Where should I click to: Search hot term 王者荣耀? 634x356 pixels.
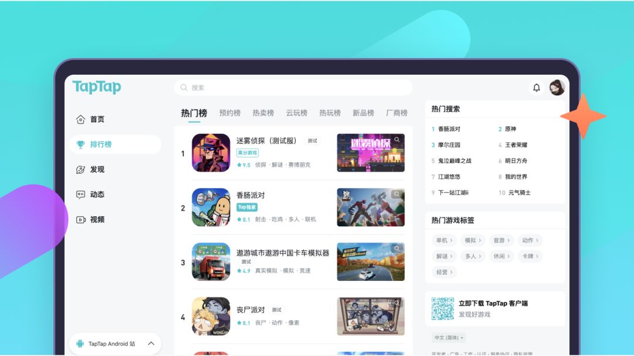516,145
